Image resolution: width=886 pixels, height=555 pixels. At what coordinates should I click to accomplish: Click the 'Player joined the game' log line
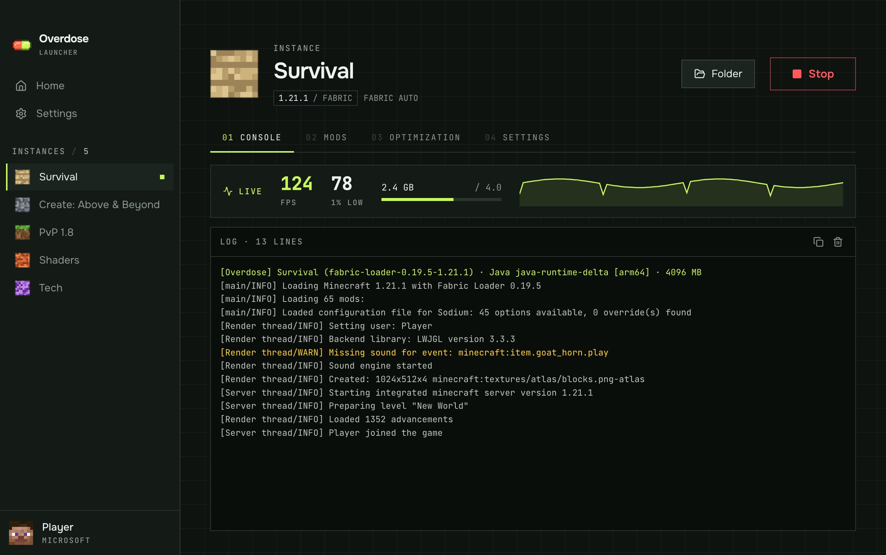click(331, 433)
